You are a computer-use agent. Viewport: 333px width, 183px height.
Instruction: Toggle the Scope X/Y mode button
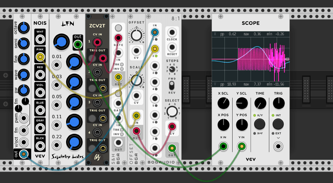[260, 124]
